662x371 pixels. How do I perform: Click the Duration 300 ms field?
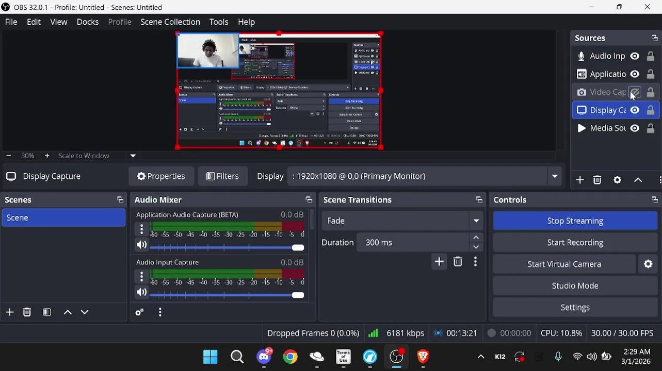[x=413, y=242]
